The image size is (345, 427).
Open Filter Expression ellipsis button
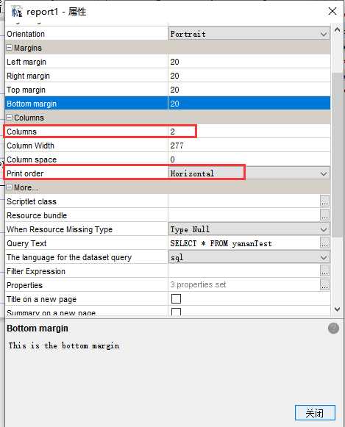[324, 271]
